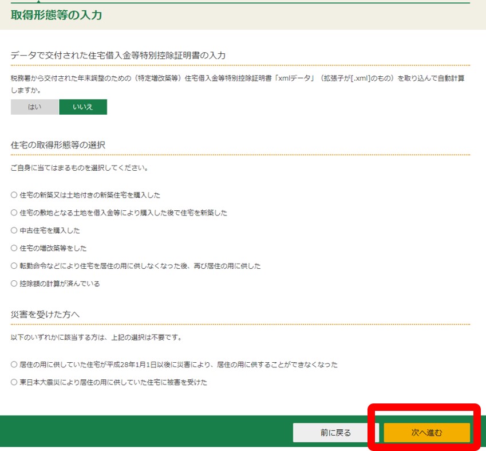Choose 平成28年1月1日以後に災害 radio option
486x451 pixels.
pyautogui.click(x=14, y=364)
